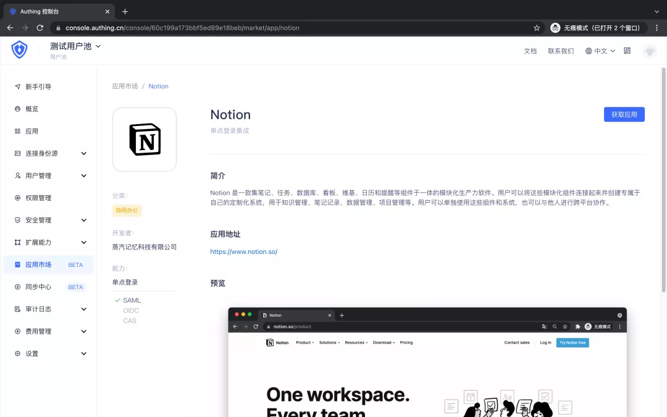667x417 pixels.
Task: Expand the 安全管理 submenu chevron
Action: (x=84, y=220)
